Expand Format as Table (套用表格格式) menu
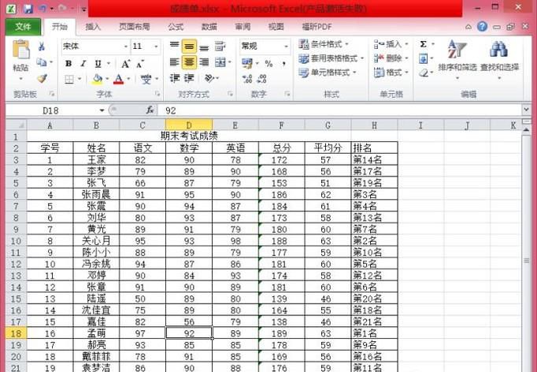 (x=331, y=58)
